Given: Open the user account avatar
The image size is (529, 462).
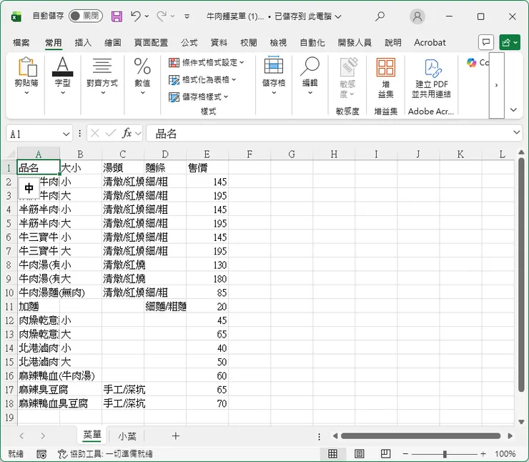Looking at the screenshot, I should coord(417,16).
